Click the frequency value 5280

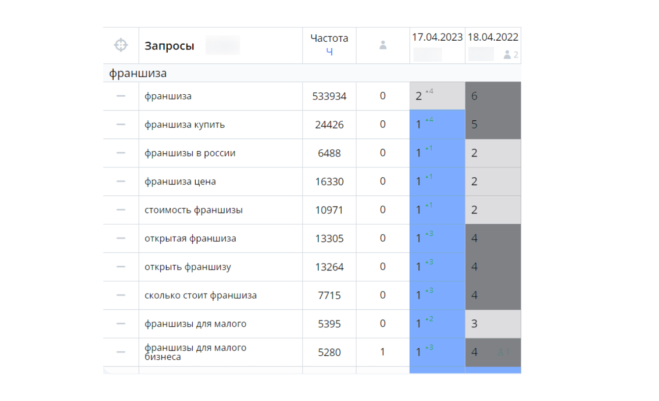point(329,352)
